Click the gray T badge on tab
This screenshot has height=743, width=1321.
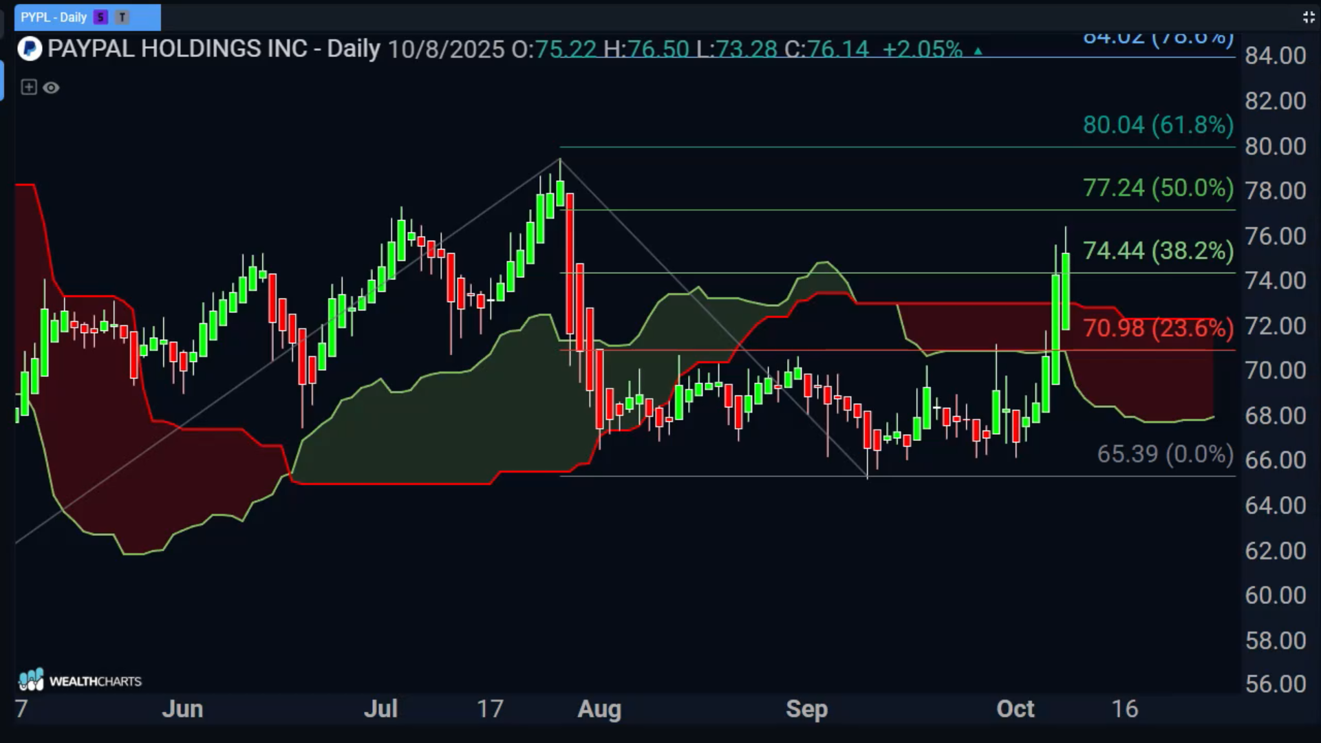pos(122,17)
